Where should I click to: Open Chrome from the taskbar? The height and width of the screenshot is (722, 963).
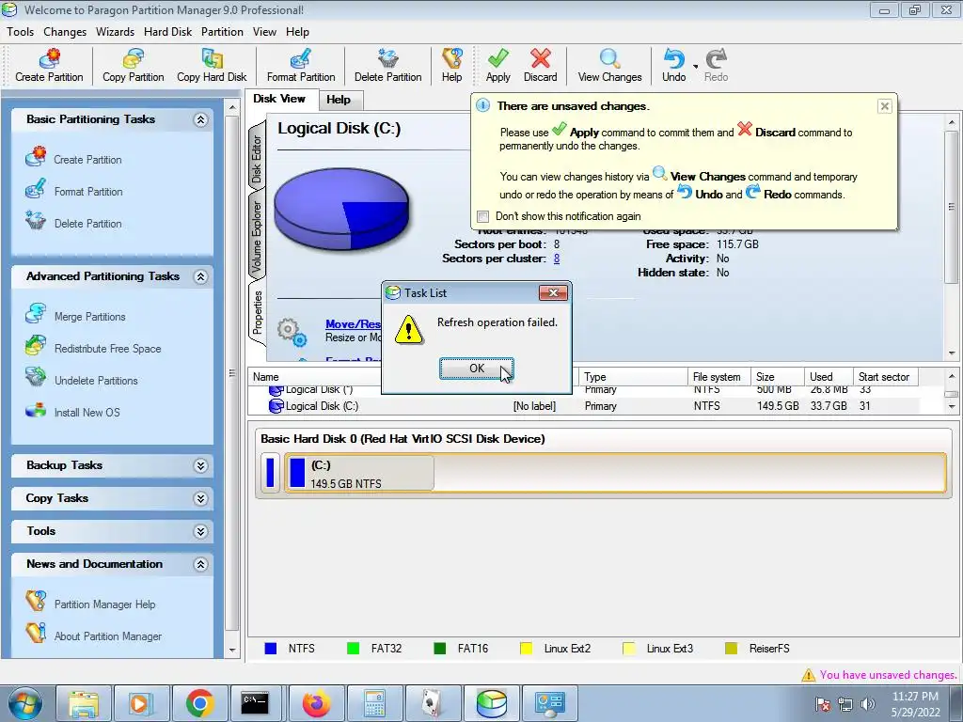coord(199,703)
